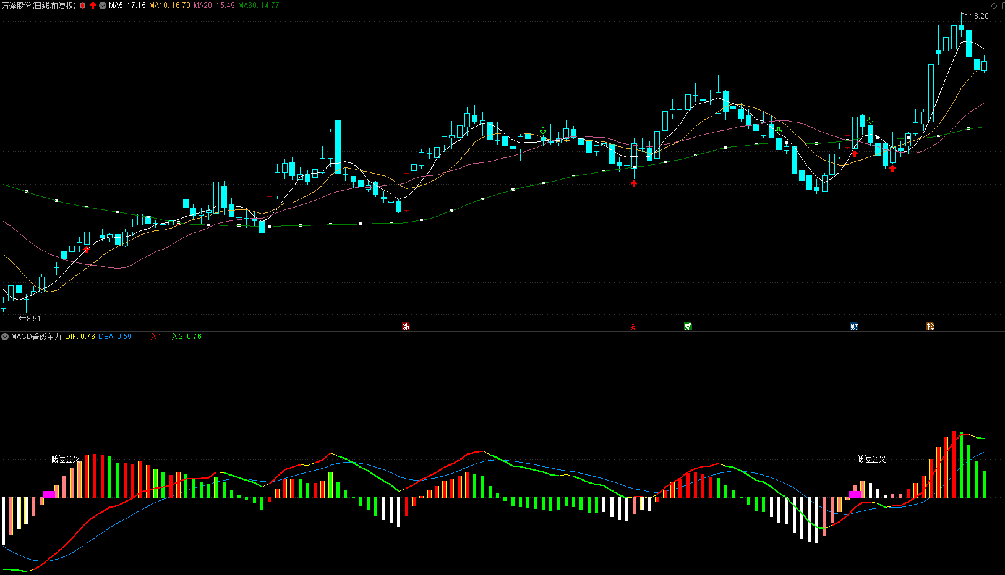Click the MACD看透主力 indicator name
Image resolution: width=1005 pixels, height=575 pixels.
pos(36,337)
